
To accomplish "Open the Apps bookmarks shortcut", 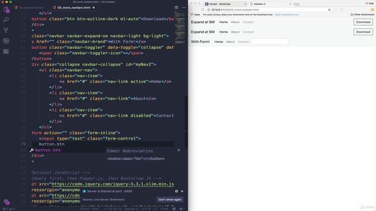I will pos(195,15).
